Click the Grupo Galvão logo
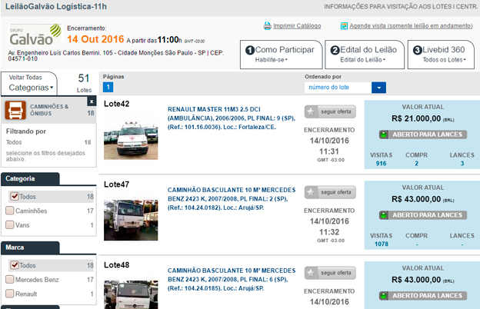Image resolution: width=480 pixels, height=309 pixels. [33, 36]
